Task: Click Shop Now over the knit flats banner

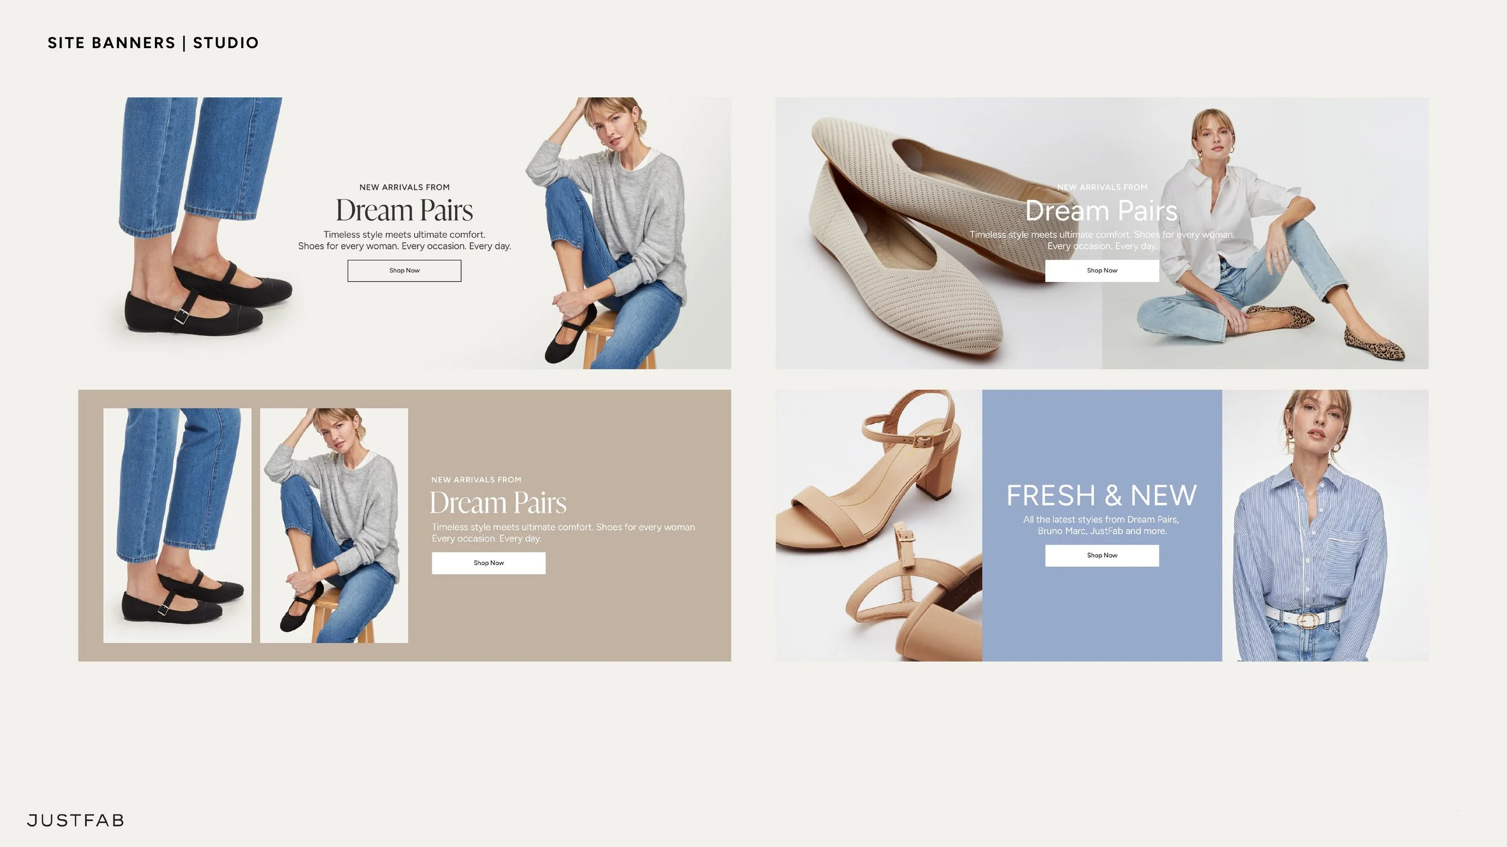Action: [x=1101, y=270]
